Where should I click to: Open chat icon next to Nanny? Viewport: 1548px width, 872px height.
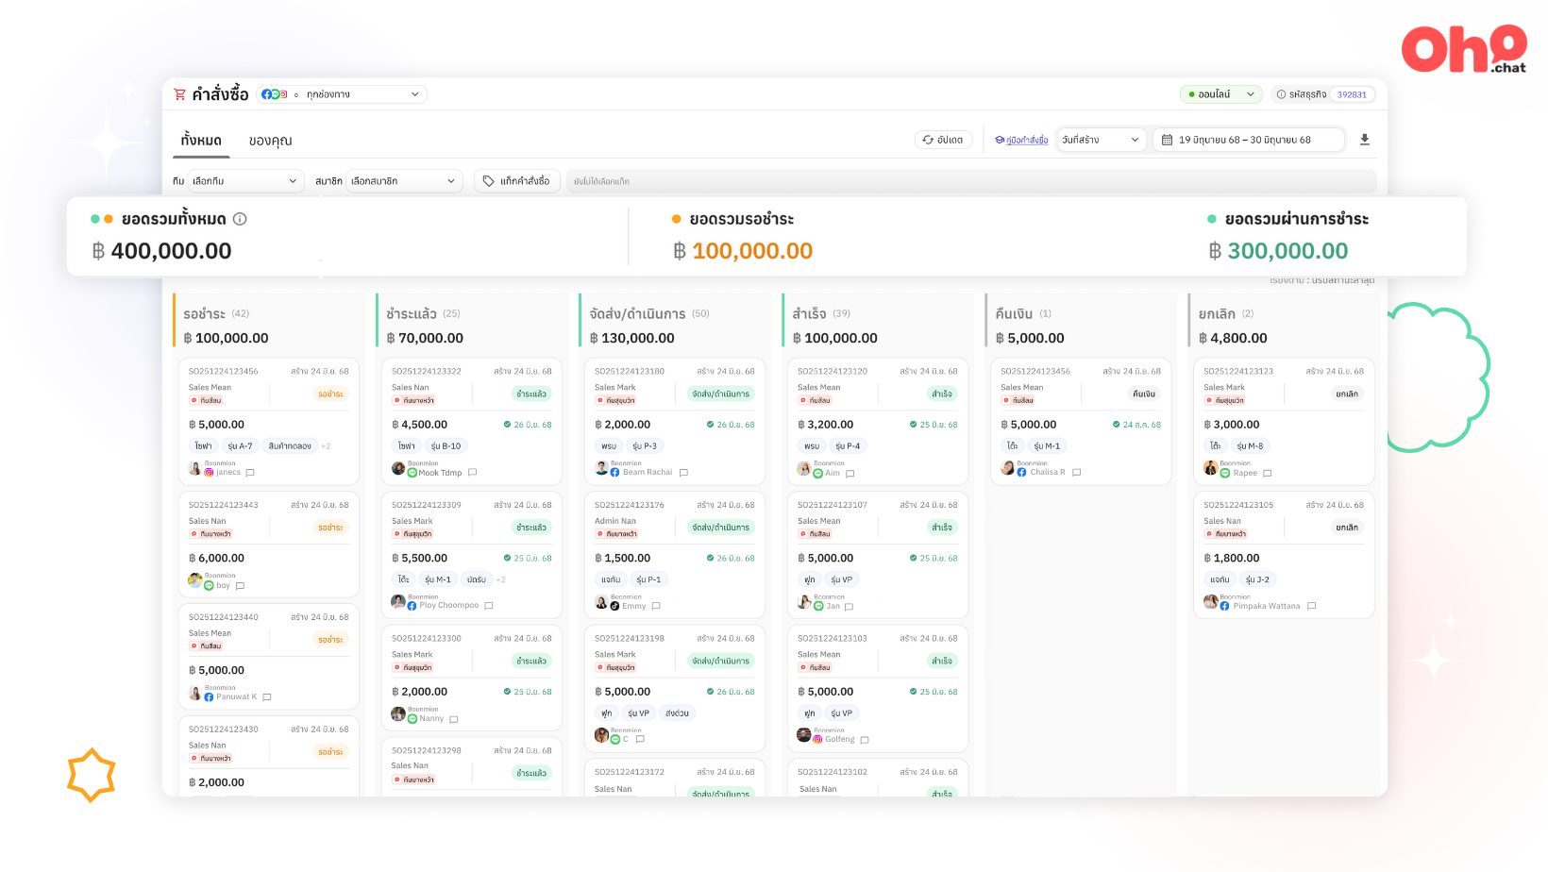pos(454,719)
